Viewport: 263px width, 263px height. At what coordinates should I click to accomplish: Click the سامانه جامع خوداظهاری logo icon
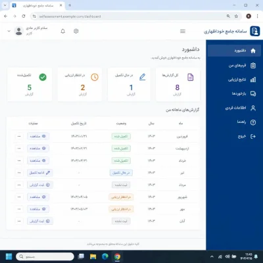tap(255, 31)
